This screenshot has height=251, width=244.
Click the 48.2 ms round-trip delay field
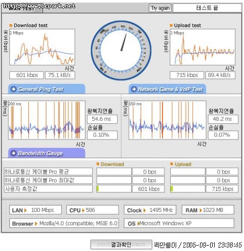coord(223,119)
